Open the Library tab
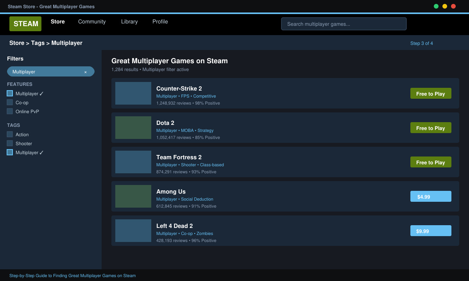The height and width of the screenshot is (281, 469). [x=129, y=21]
